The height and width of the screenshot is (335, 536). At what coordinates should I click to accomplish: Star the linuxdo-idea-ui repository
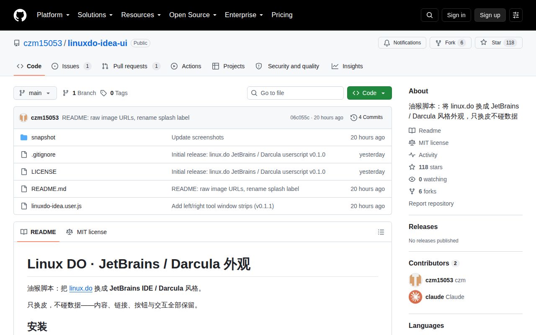tap(498, 43)
